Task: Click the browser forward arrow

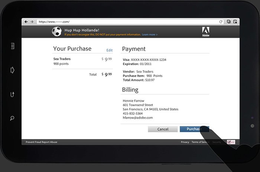Action: (x=32, y=22)
